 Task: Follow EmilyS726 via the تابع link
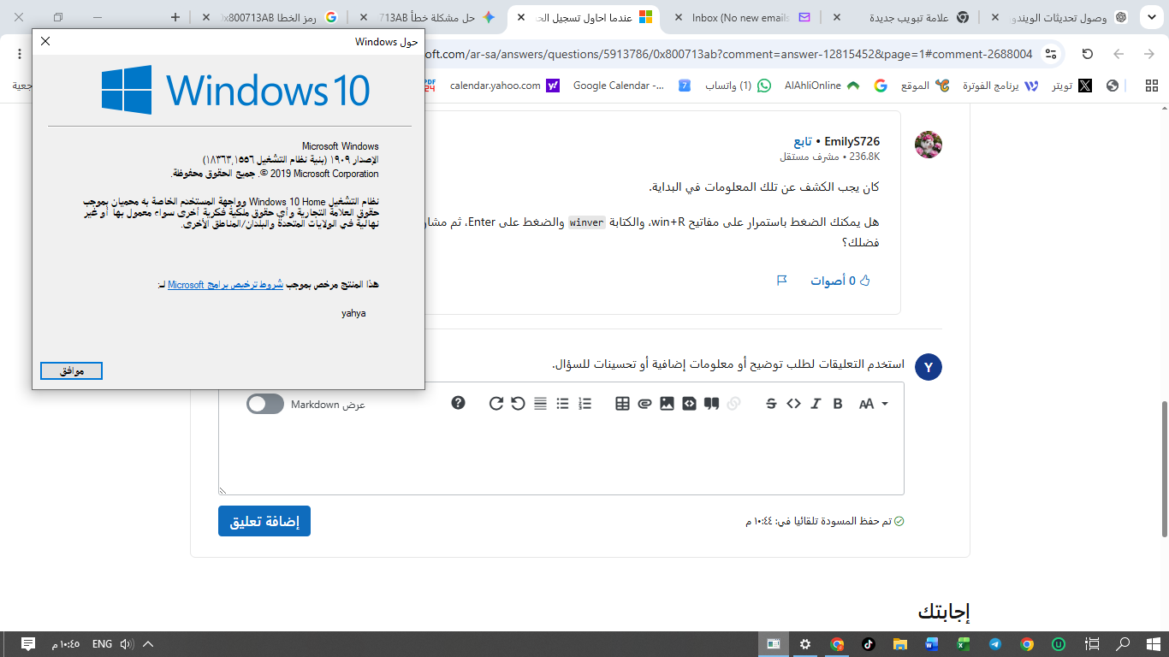point(803,141)
